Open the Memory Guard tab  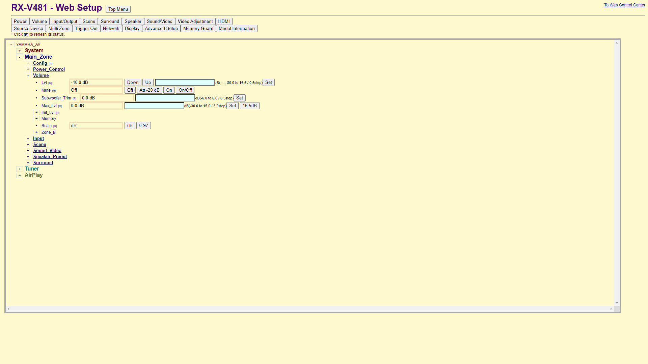pos(198,29)
